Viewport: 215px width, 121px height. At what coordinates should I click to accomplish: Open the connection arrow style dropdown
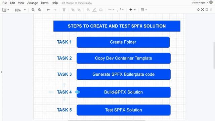point(111,10)
